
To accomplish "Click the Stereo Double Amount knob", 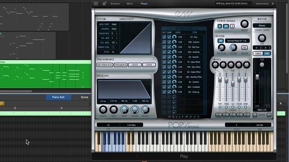I will click(x=244, y=24).
